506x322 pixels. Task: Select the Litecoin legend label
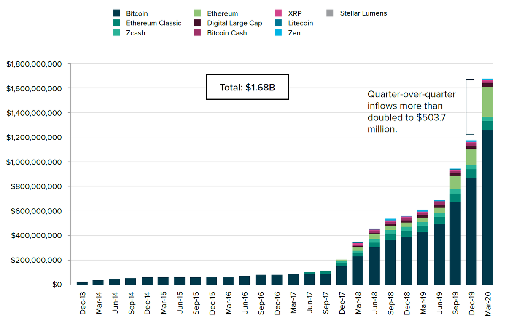click(301, 23)
